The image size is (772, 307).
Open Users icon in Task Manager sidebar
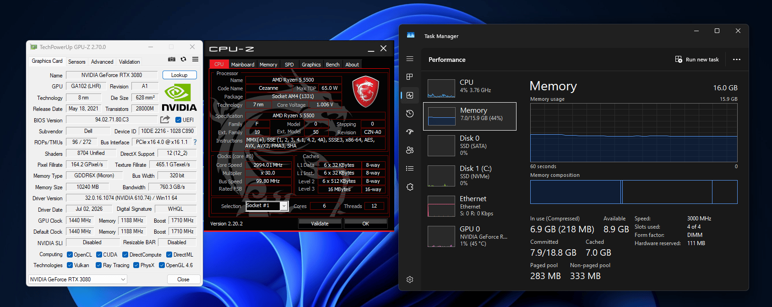410,150
